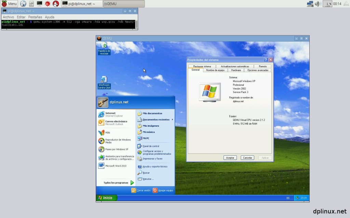Click the MSN butterfly icon
The width and height of the screenshot is (350, 218).
click(102, 133)
